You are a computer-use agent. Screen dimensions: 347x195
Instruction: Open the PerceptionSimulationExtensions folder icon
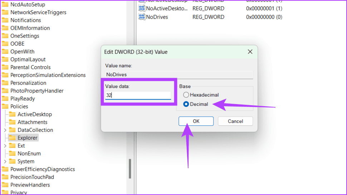[x=5, y=75]
